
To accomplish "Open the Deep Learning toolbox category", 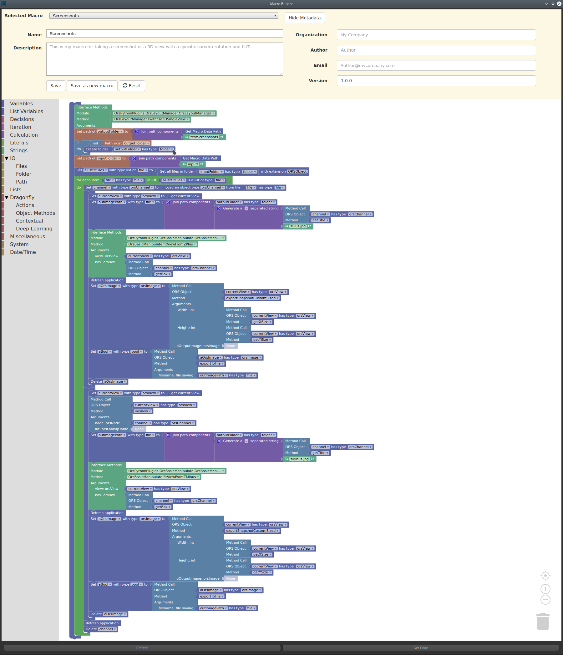I will (34, 229).
